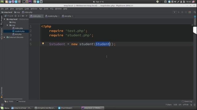Screen dimensions: 197x110
Task: Click Collapse All icon in Project panel
Action: pyautogui.click(x=18, y=16)
